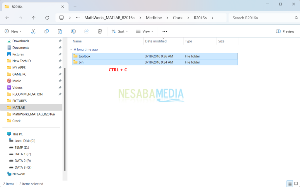Open the See more ellipsis menu
Screen dimensions: 300x187
click(x=164, y=31)
